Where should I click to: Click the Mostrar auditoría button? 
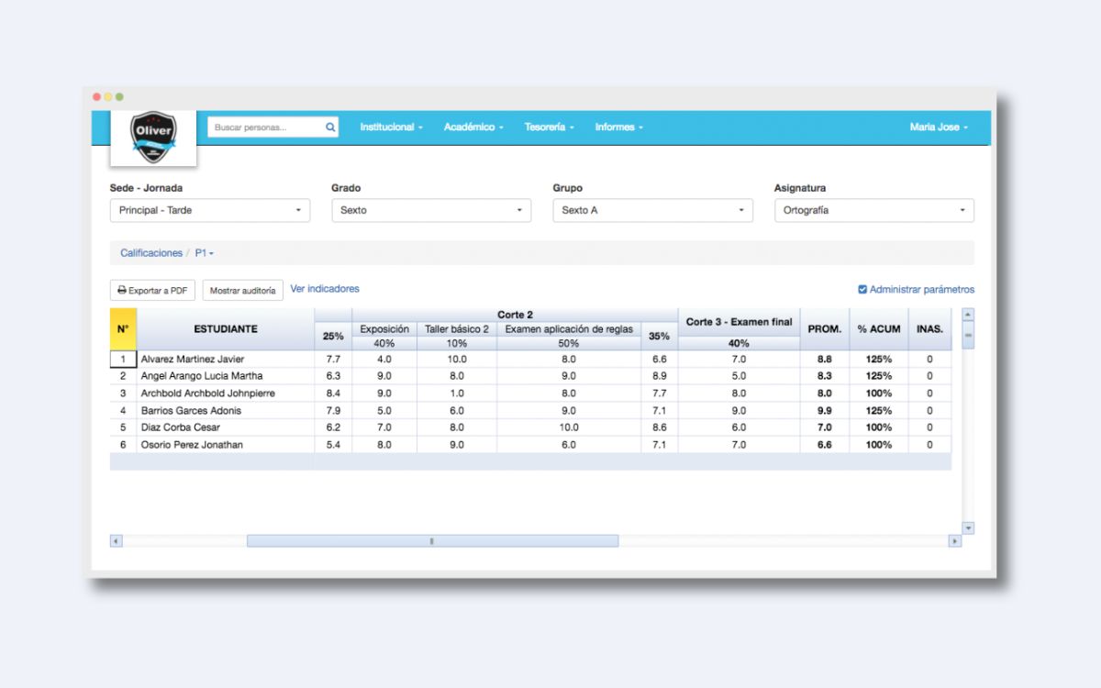point(242,291)
